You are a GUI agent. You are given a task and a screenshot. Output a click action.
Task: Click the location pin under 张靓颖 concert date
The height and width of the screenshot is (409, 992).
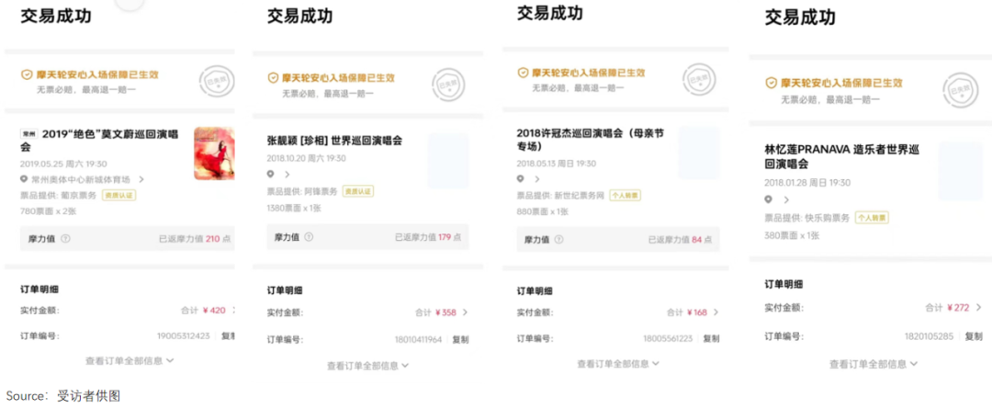click(271, 175)
